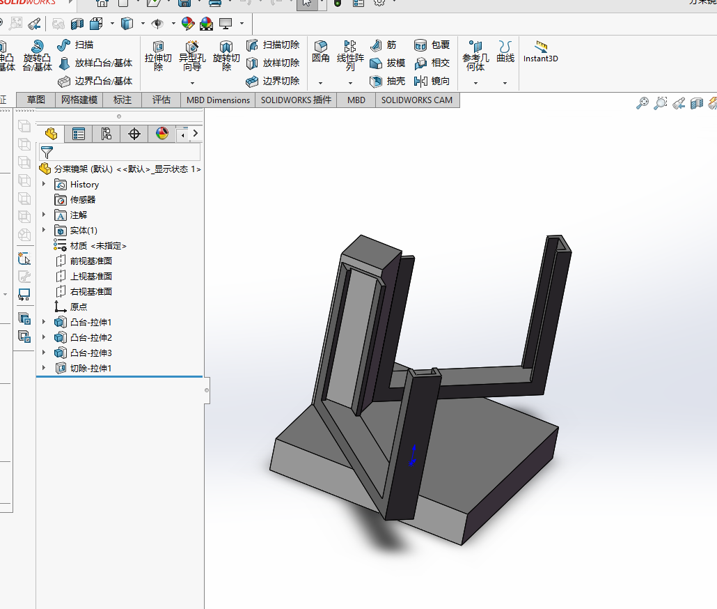
Task: Switch to the SOLIDWORKS CAM tab
Action: (417, 100)
